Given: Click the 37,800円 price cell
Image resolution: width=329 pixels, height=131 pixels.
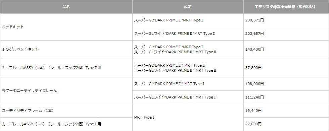Looking at the screenshot, I should click(286, 68).
